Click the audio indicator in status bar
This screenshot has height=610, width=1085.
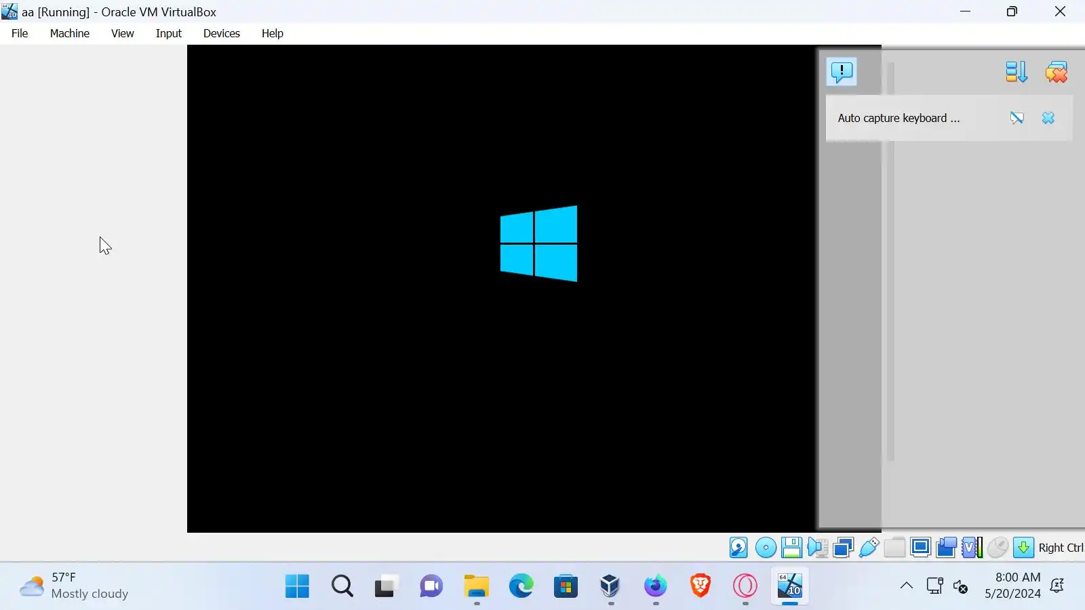[818, 548]
